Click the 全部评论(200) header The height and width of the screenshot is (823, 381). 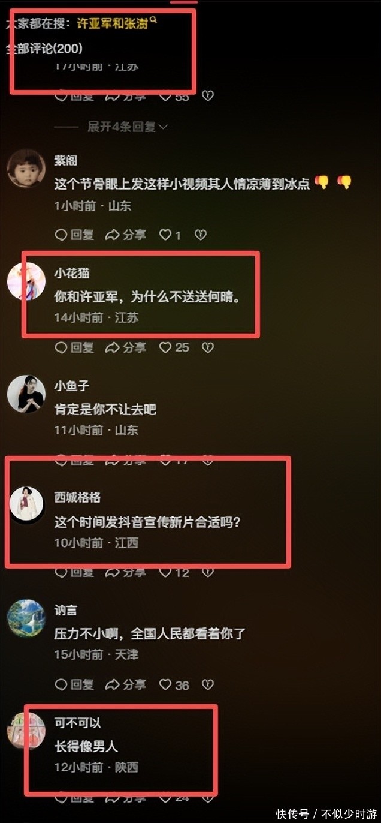pyautogui.click(x=44, y=49)
